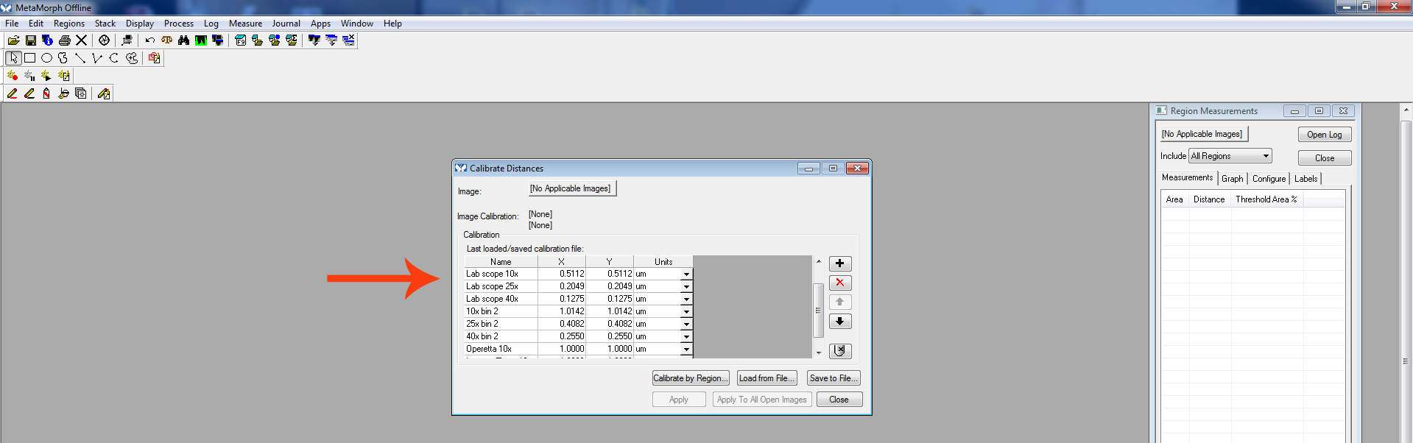
Task: Open units dropdown for Operetta 10x
Action: coord(686,350)
